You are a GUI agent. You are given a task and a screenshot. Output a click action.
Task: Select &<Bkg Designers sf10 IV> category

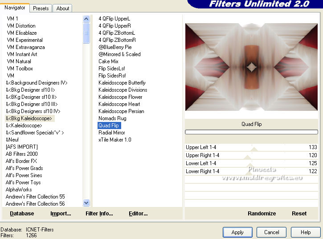tap(33, 111)
